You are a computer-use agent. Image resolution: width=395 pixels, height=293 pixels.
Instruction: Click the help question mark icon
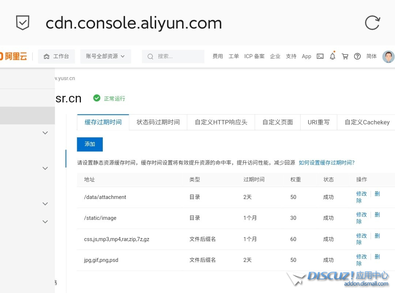point(357,56)
